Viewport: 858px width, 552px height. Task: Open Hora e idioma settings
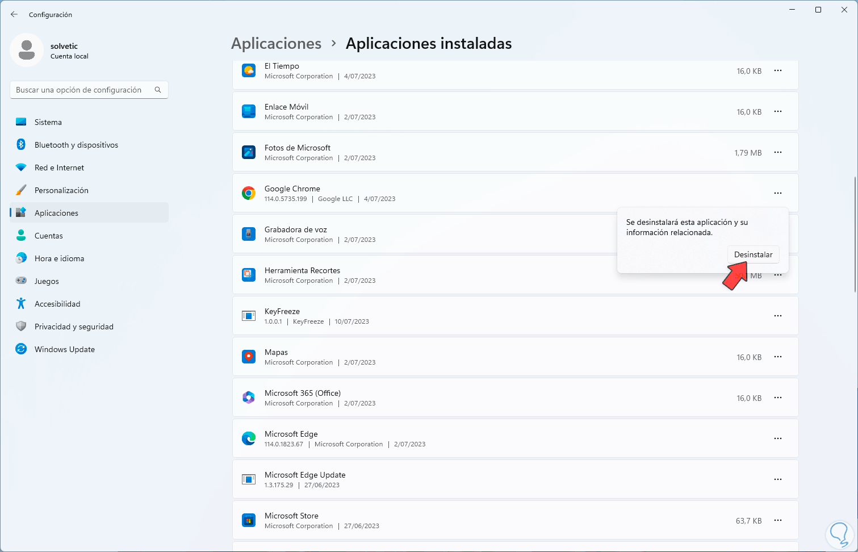point(89,258)
